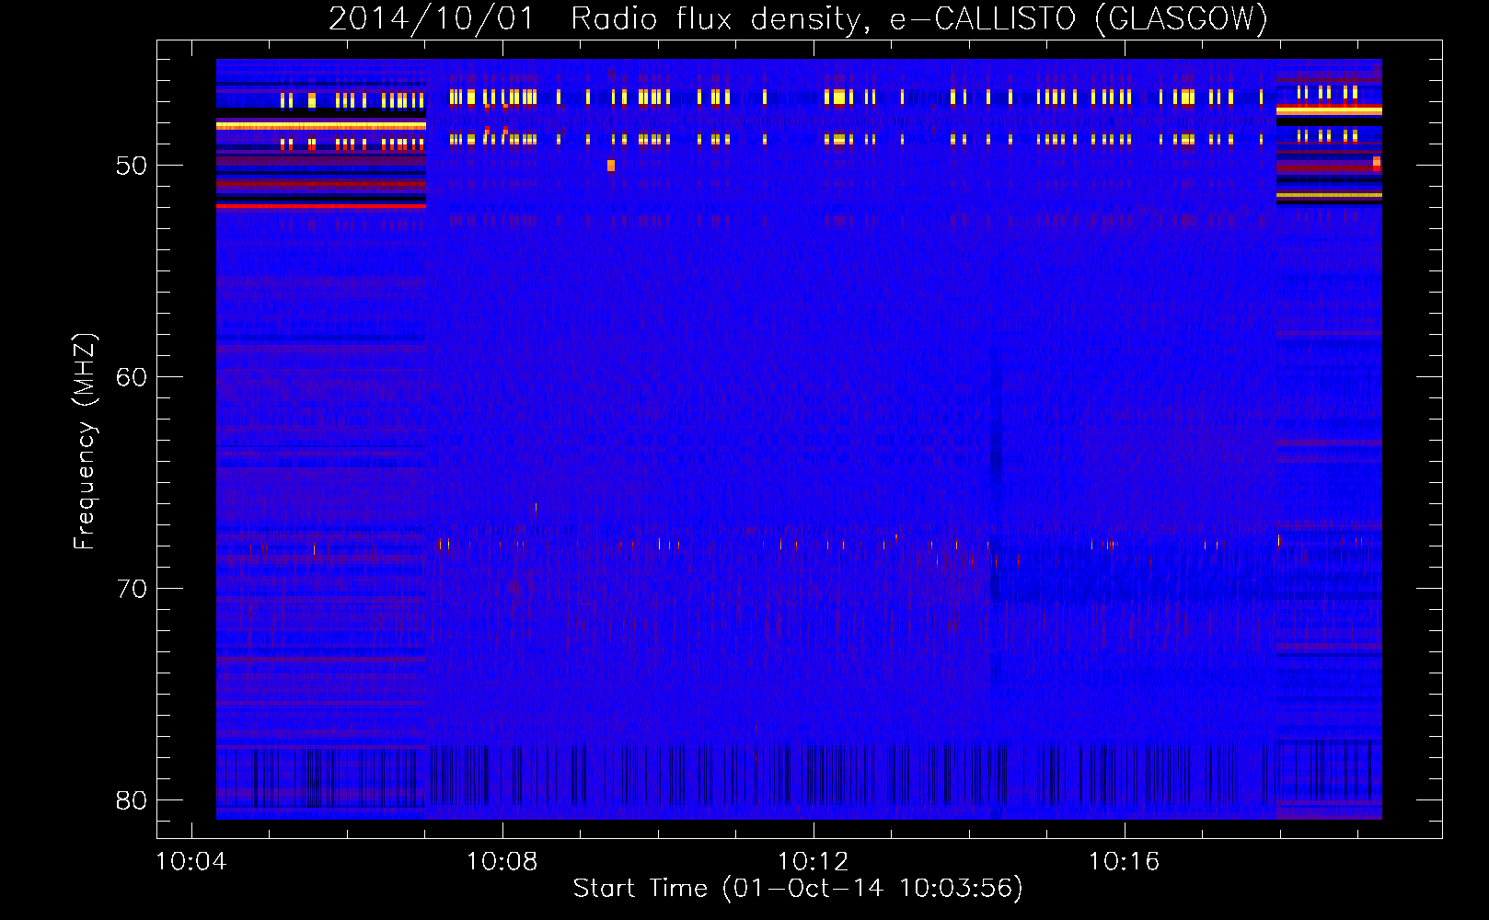The width and height of the screenshot is (1489, 920).
Task: Click the 70 MHz frequency tick label
Action: tap(131, 589)
